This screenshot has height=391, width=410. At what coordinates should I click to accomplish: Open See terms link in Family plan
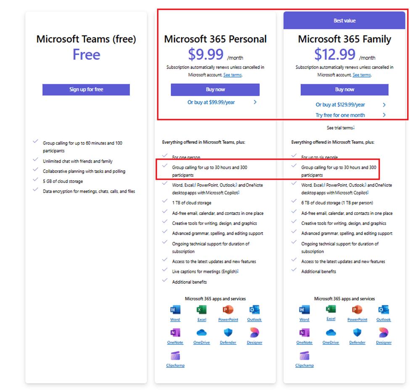362,75
